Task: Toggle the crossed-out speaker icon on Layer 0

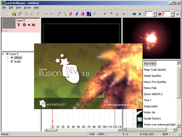Action: [x=33, y=24]
